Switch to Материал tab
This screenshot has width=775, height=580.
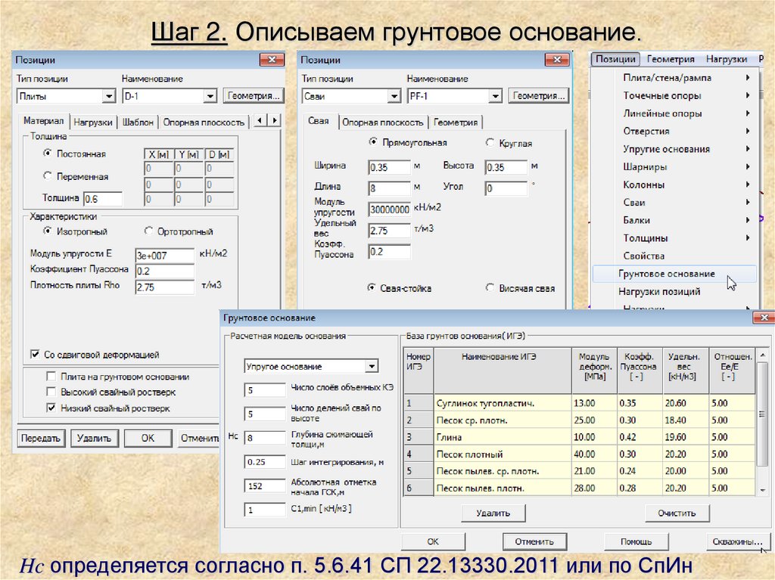43,120
